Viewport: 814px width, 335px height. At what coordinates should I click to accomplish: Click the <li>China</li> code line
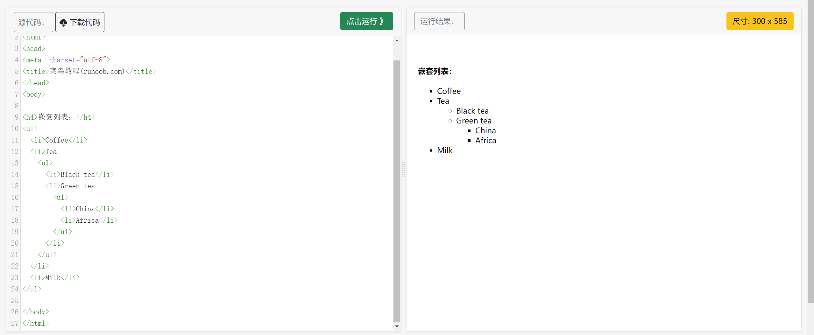87,209
